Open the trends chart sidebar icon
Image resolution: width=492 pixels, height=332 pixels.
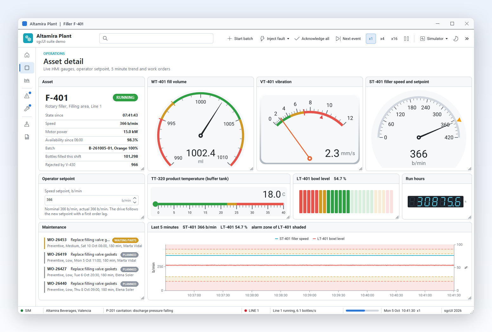click(27, 80)
